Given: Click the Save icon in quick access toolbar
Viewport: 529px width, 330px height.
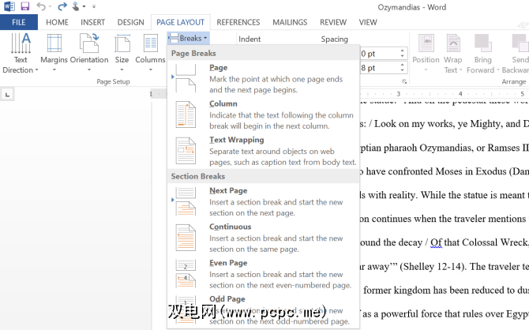Looking at the screenshot, I should 24,6.
